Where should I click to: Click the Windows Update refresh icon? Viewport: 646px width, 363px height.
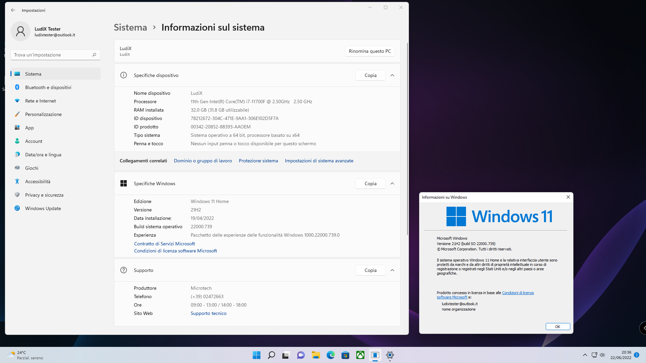pyautogui.click(x=17, y=208)
